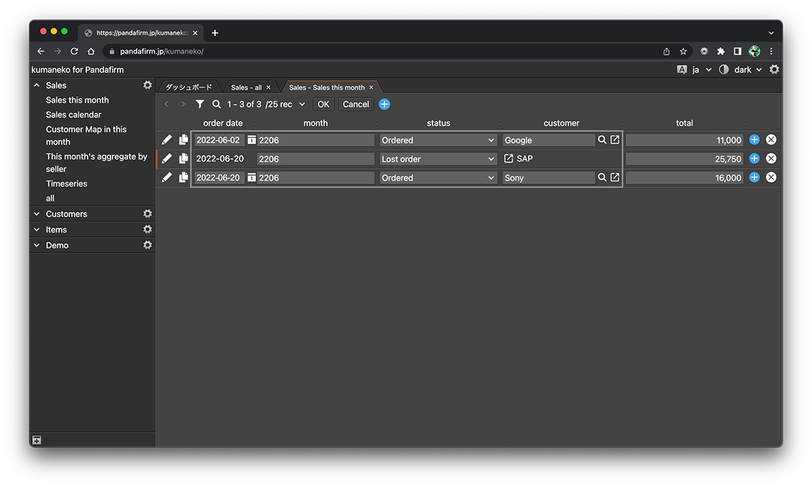
Task: Click the OK button
Action: pos(323,105)
